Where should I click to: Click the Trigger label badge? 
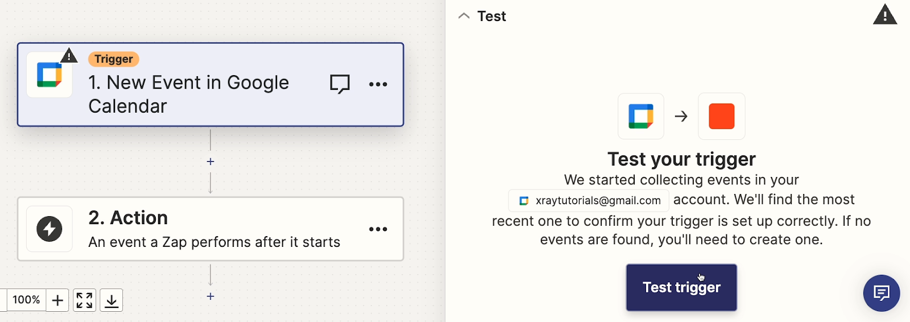click(x=114, y=59)
